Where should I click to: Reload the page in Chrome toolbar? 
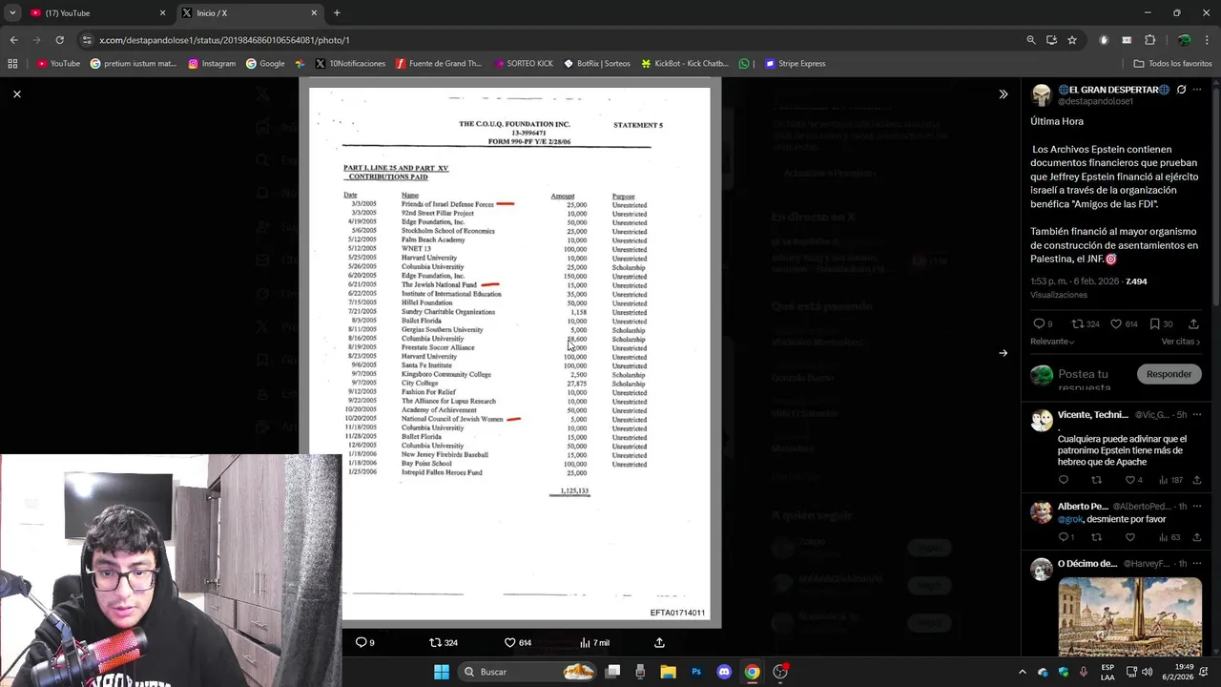[59, 40]
